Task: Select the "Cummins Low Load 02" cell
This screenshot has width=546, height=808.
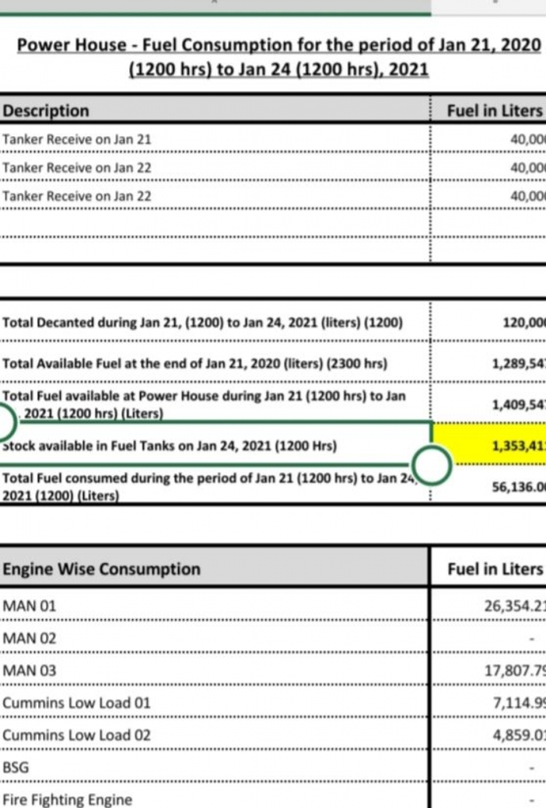Action: pos(214,735)
